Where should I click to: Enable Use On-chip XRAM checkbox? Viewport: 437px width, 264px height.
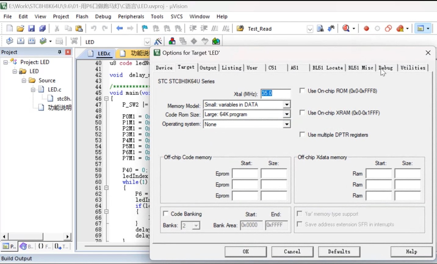(x=302, y=113)
